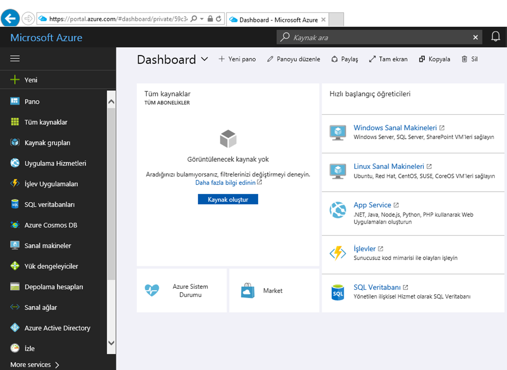The image size is (507, 370).
Task: Click the Market tile label
Action: click(x=272, y=291)
